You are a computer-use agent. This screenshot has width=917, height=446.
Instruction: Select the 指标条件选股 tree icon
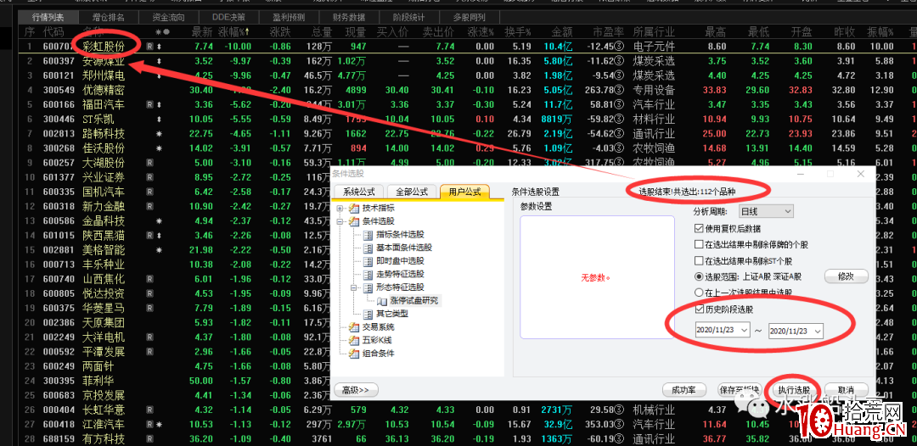click(368, 235)
